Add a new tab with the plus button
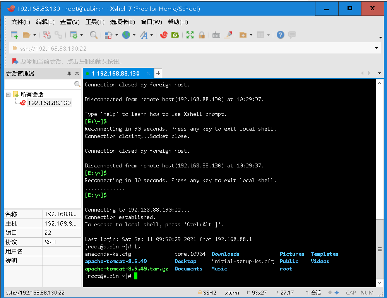This screenshot has width=387, height=298. point(158,73)
